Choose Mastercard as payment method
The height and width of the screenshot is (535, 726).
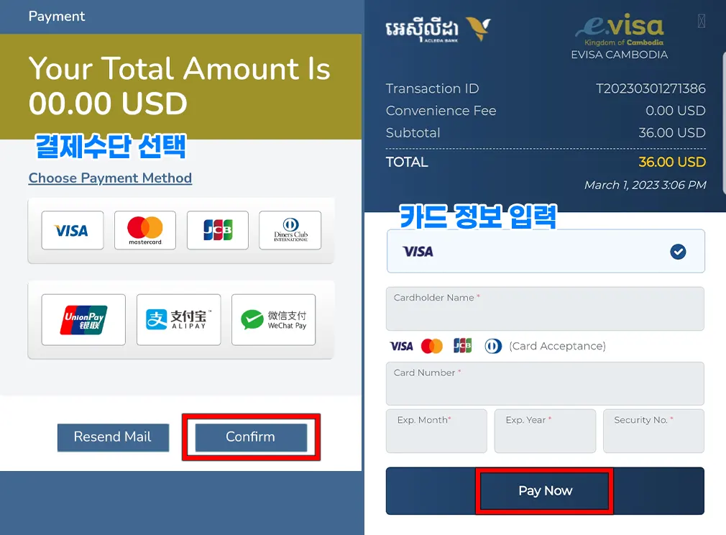[x=145, y=230]
